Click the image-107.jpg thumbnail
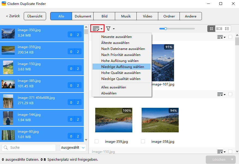The image size is (239, 164). click(x=163, y=63)
